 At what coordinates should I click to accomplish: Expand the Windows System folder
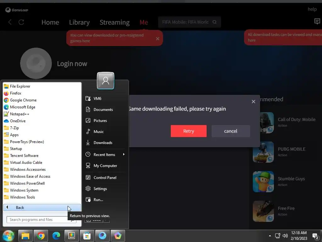click(42, 190)
